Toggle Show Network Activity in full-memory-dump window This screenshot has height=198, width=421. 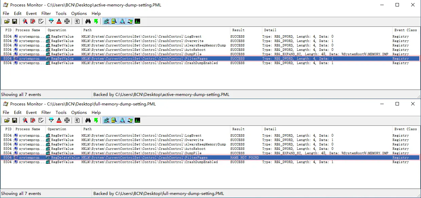click(x=122, y=120)
